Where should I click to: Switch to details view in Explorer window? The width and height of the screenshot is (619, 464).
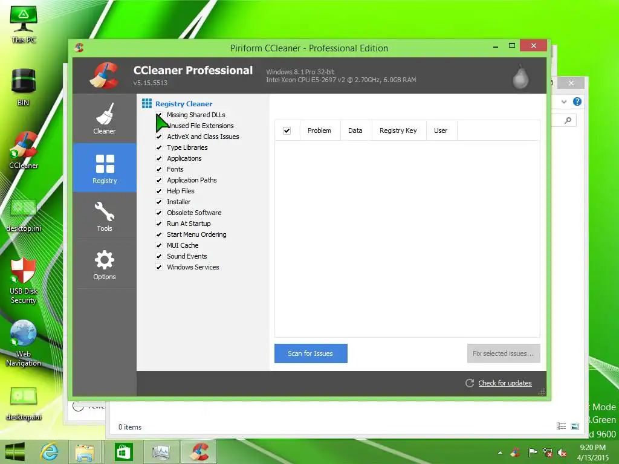tap(562, 426)
